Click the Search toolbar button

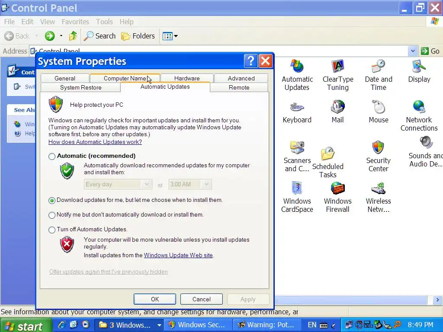pyautogui.click(x=100, y=36)
